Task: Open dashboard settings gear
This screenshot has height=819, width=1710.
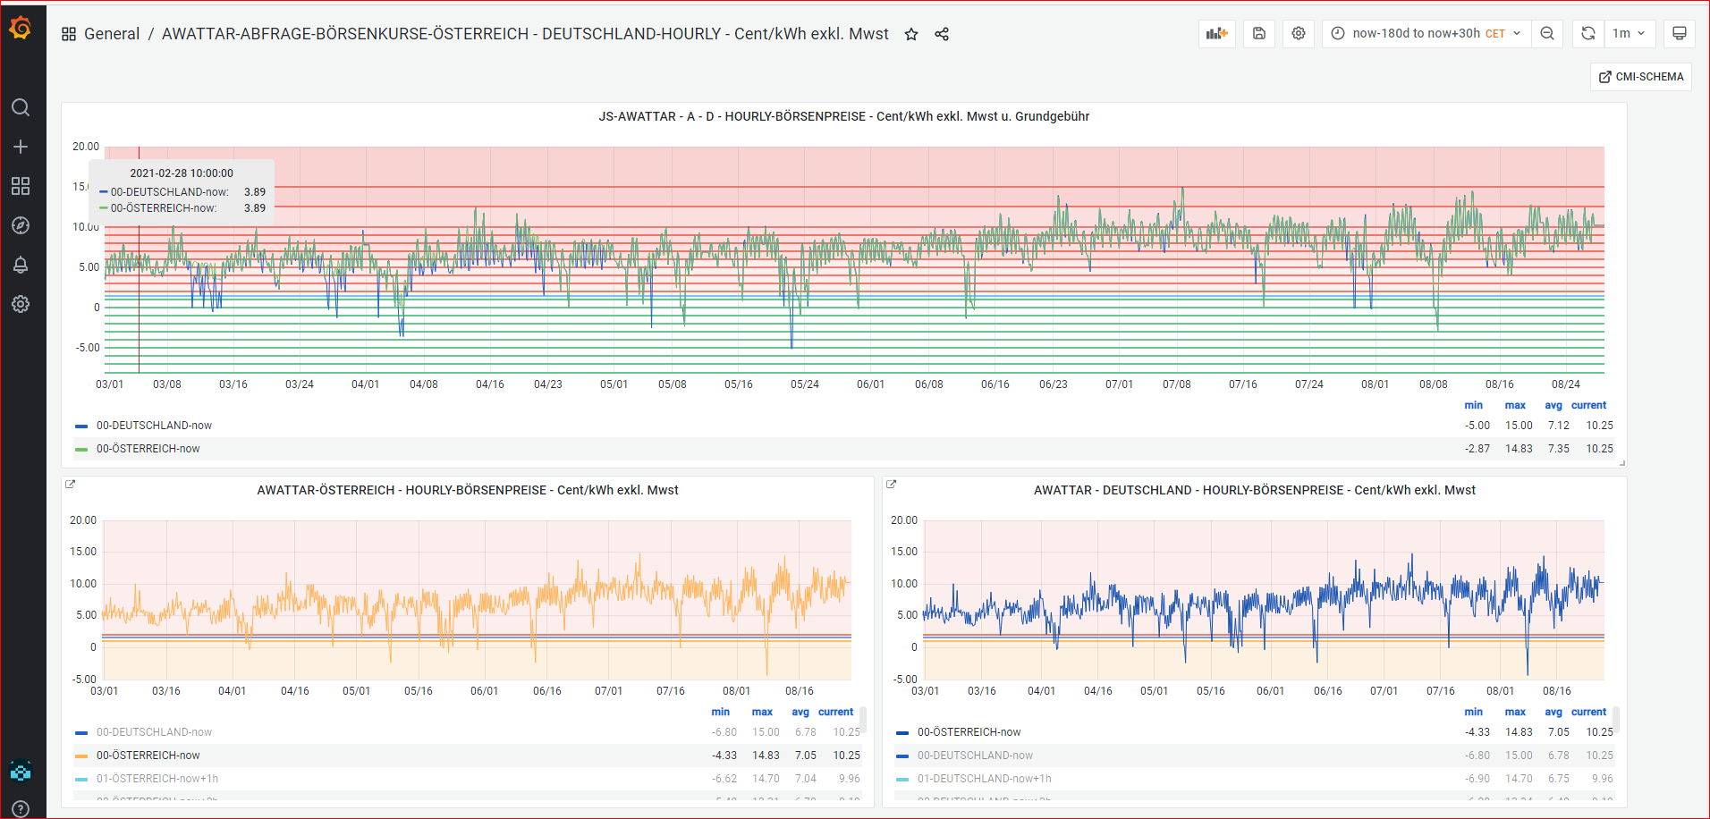Action: tap(1299, 33)
